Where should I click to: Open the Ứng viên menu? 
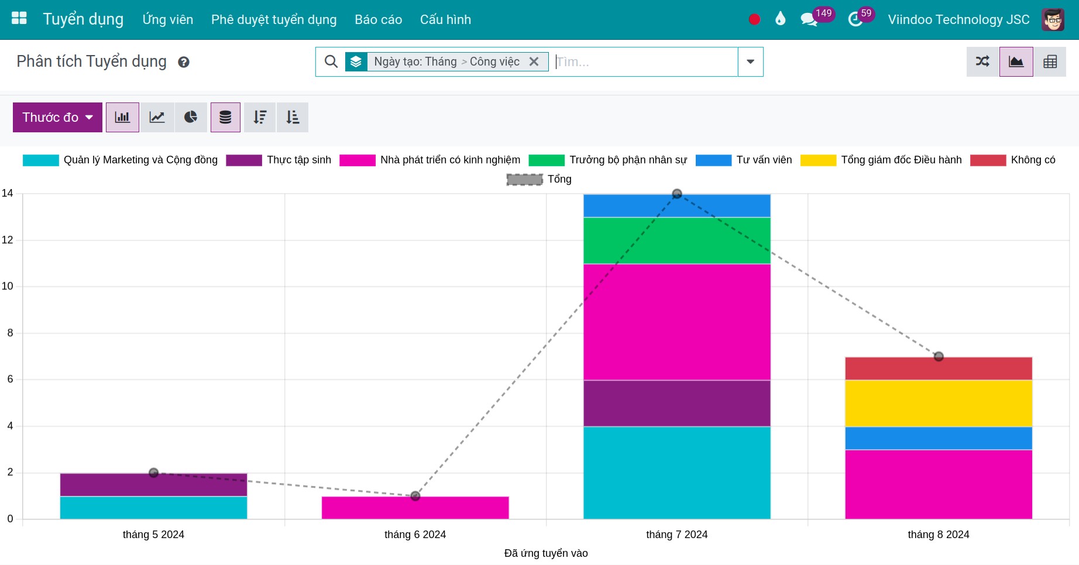pyautogui.click(x=168, y=19)
